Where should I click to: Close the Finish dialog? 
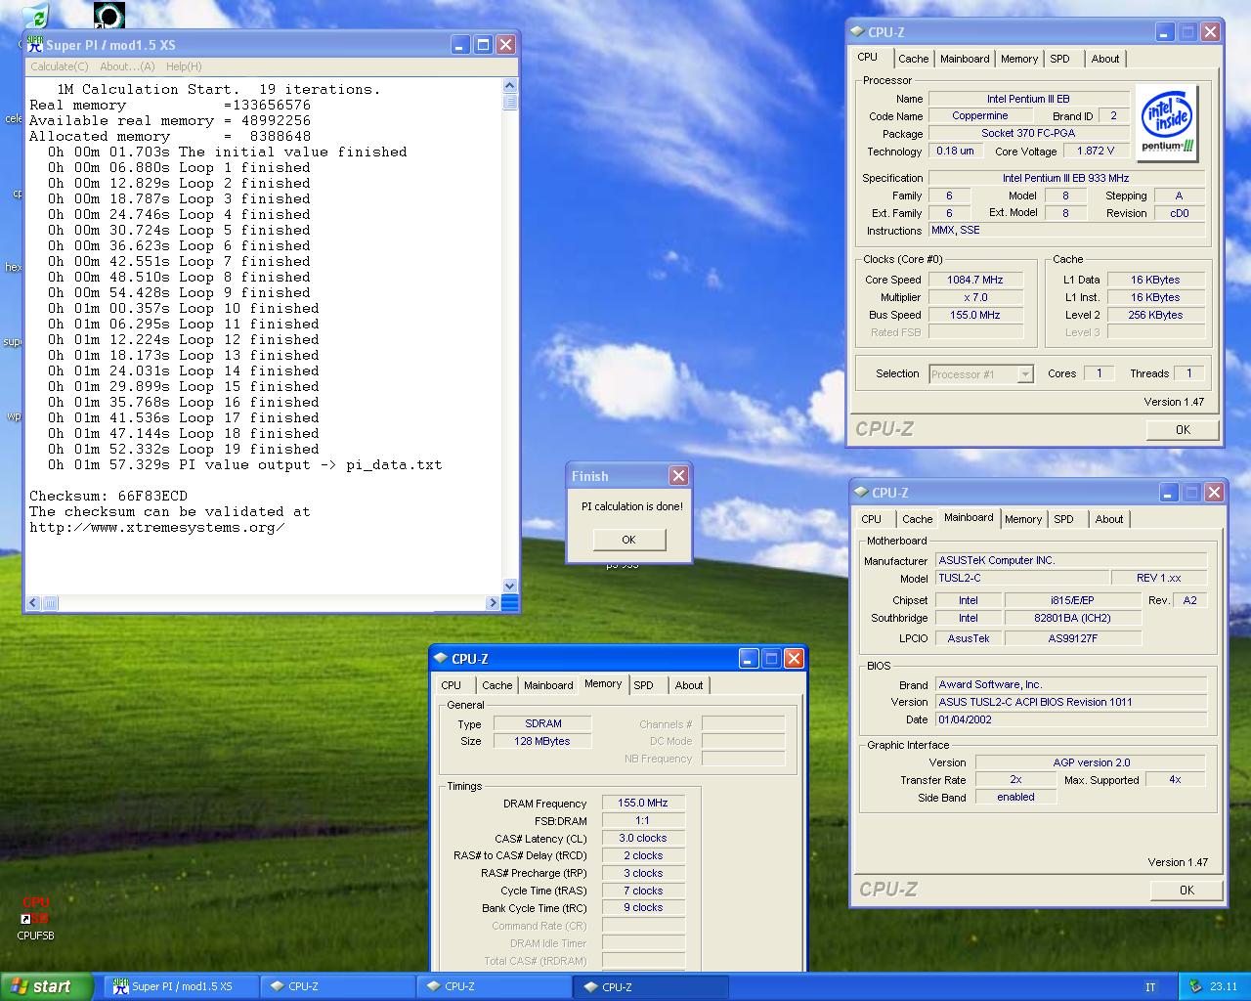click(x=678, y=475)
